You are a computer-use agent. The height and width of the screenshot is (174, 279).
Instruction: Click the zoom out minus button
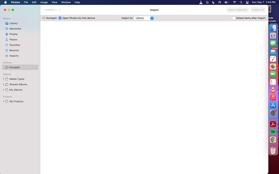tap(44, 10)
